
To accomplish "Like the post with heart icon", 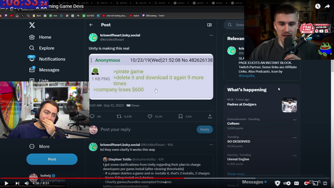I will pos(150,116).
